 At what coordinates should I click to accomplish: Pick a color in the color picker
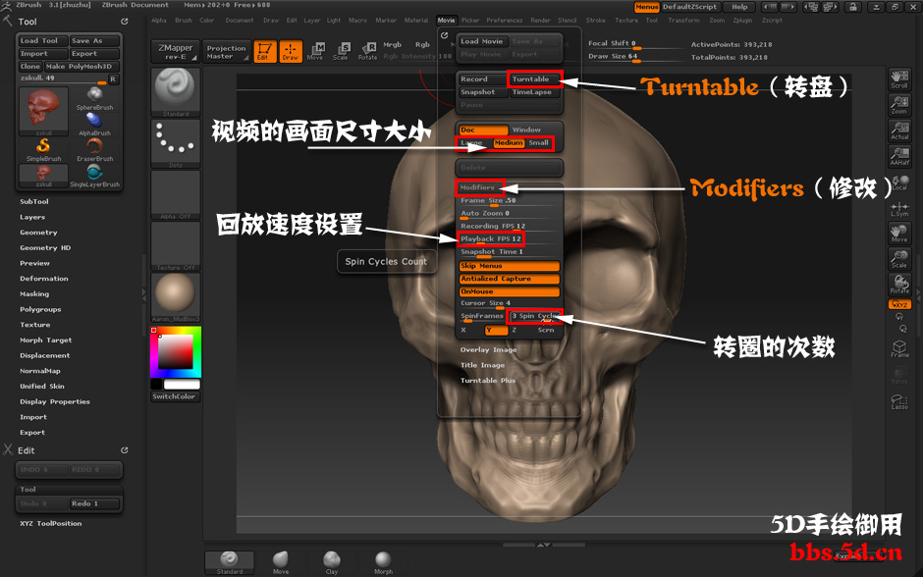[x=176, y=351]
